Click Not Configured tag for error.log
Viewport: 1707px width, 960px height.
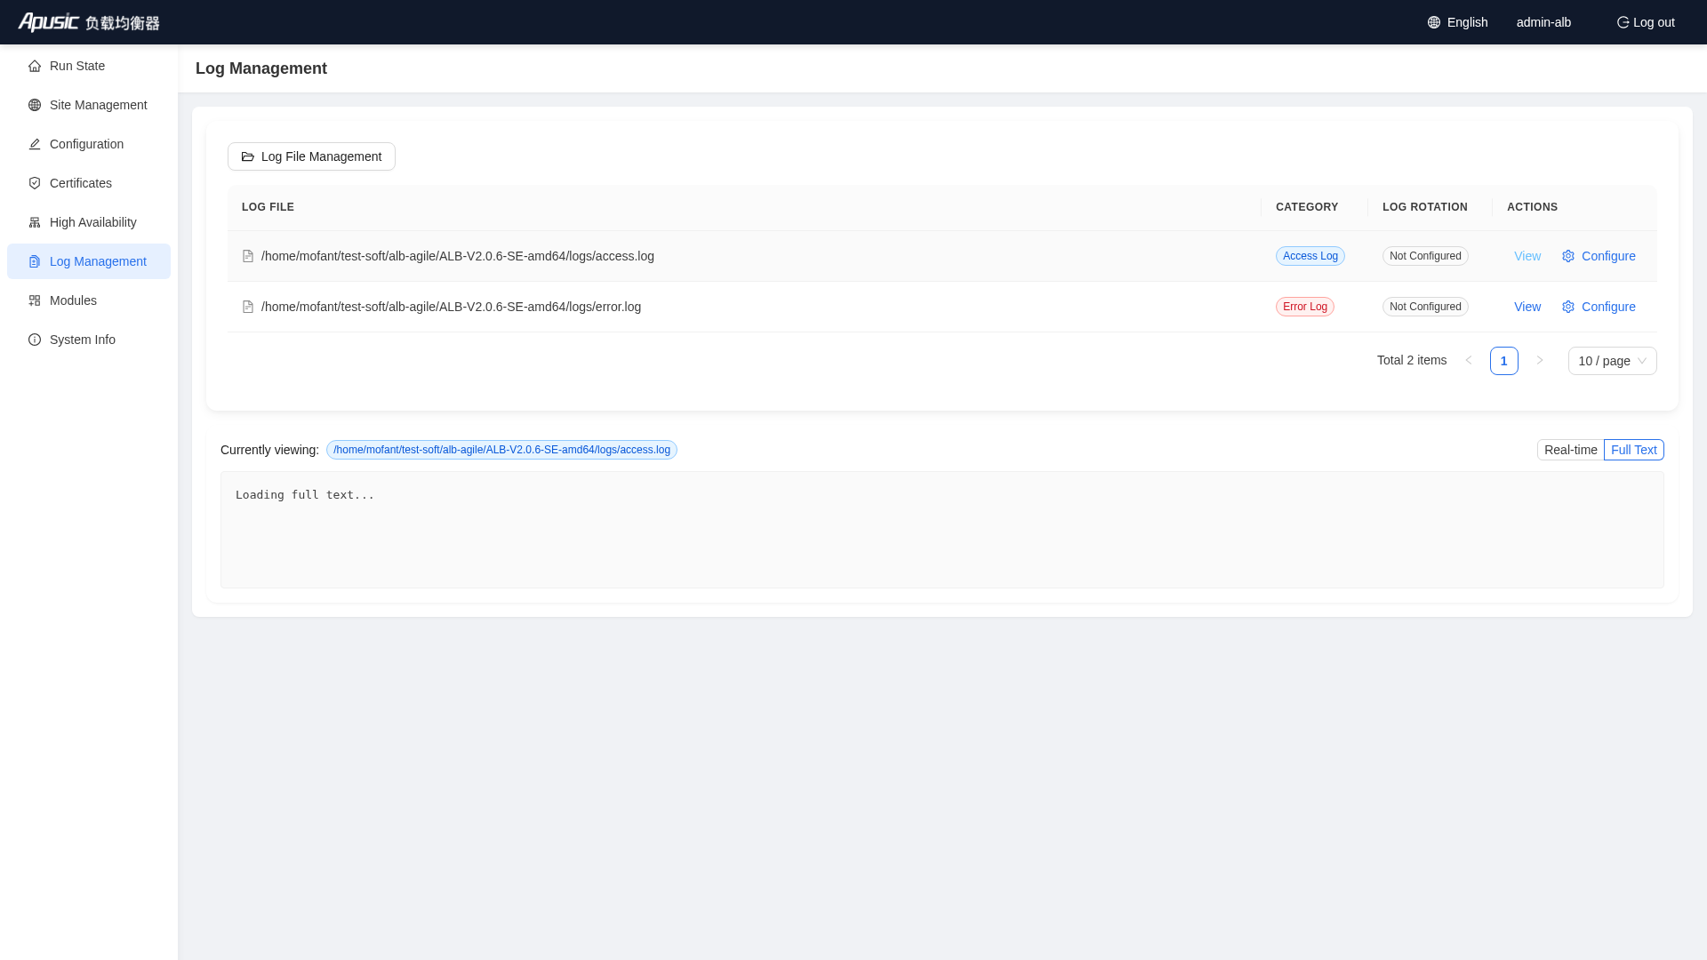coord(1425,307)
